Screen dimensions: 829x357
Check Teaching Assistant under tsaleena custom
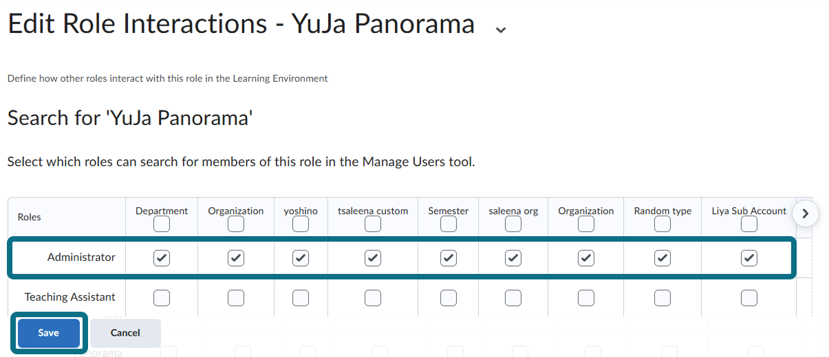pos(373,297)
